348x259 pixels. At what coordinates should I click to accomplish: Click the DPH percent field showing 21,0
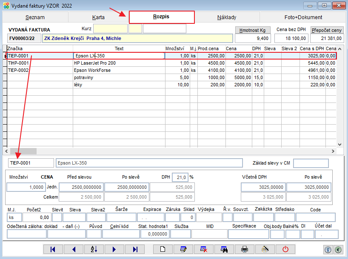(180, 177)
